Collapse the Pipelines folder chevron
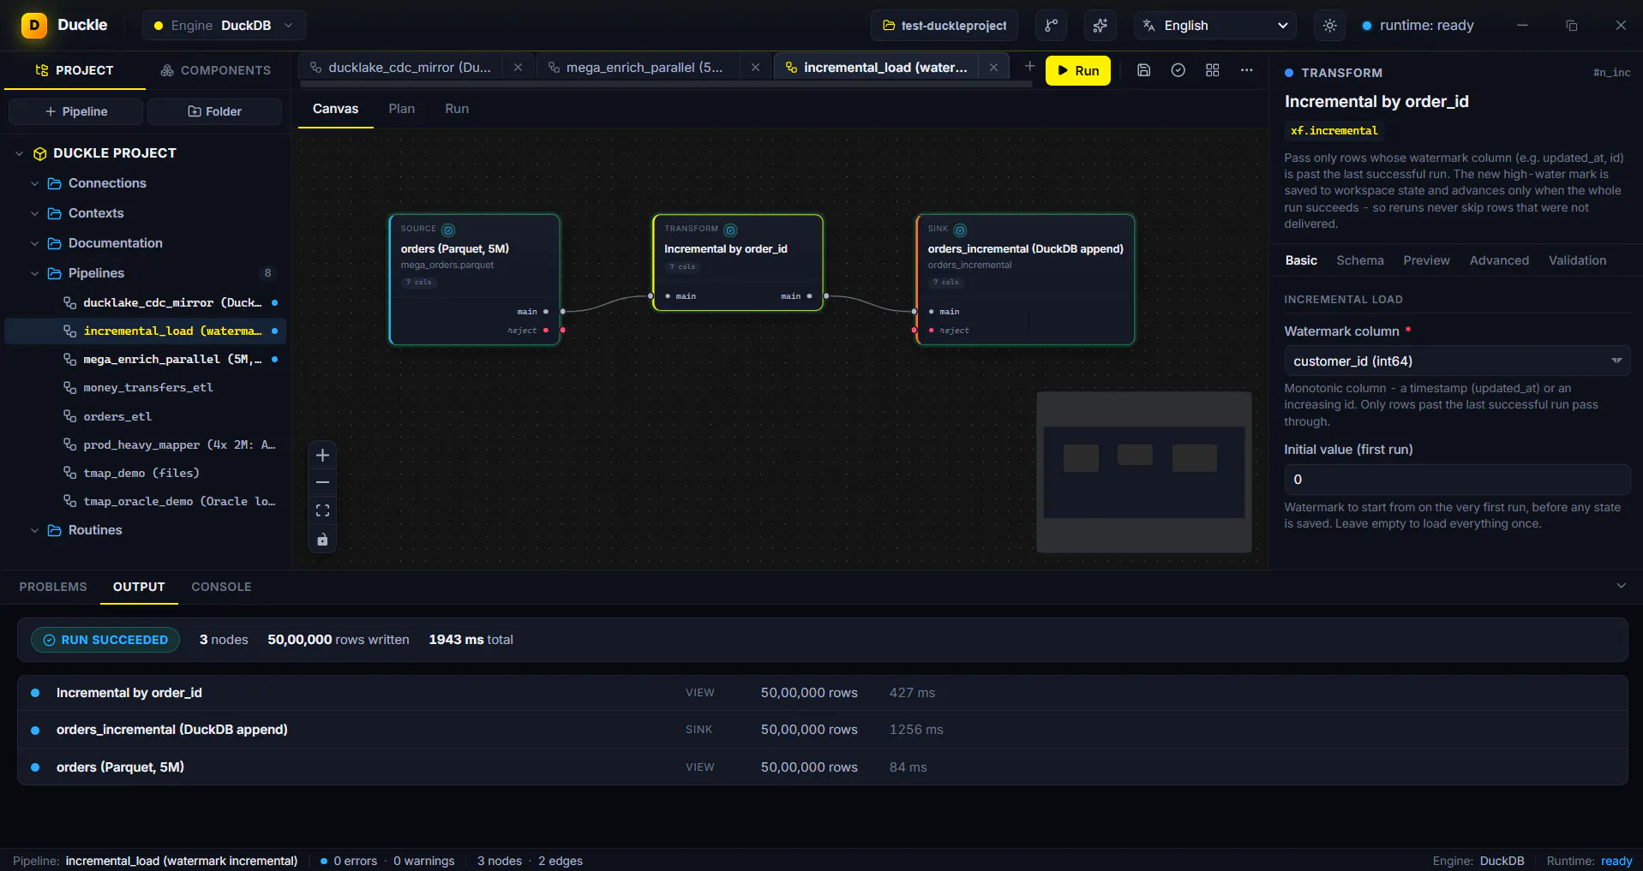The image size is (1643, 871). pyautogui.click(x=34, y=273)
